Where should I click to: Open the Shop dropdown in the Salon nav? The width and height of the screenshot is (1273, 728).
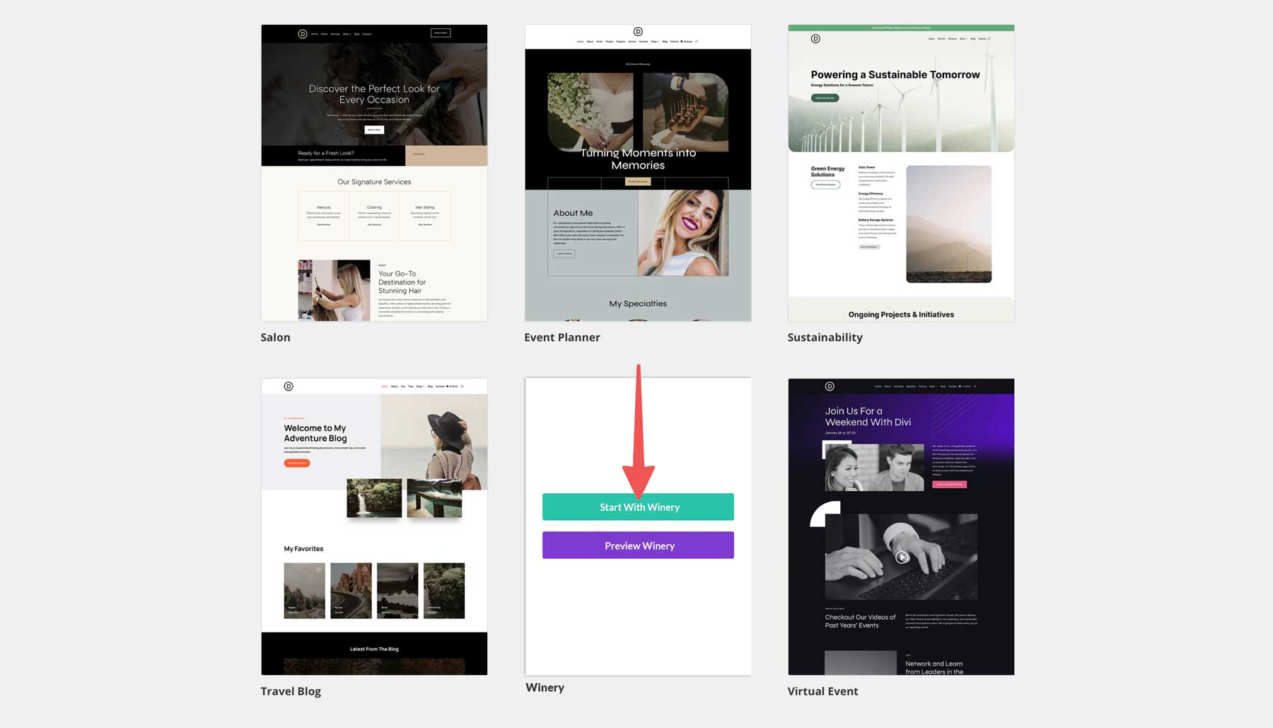tap(347, 34)
